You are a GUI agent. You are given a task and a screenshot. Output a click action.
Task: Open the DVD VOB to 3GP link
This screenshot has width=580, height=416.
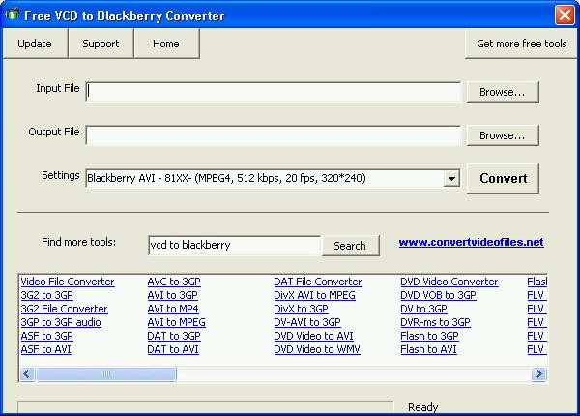tap(438, 295)
